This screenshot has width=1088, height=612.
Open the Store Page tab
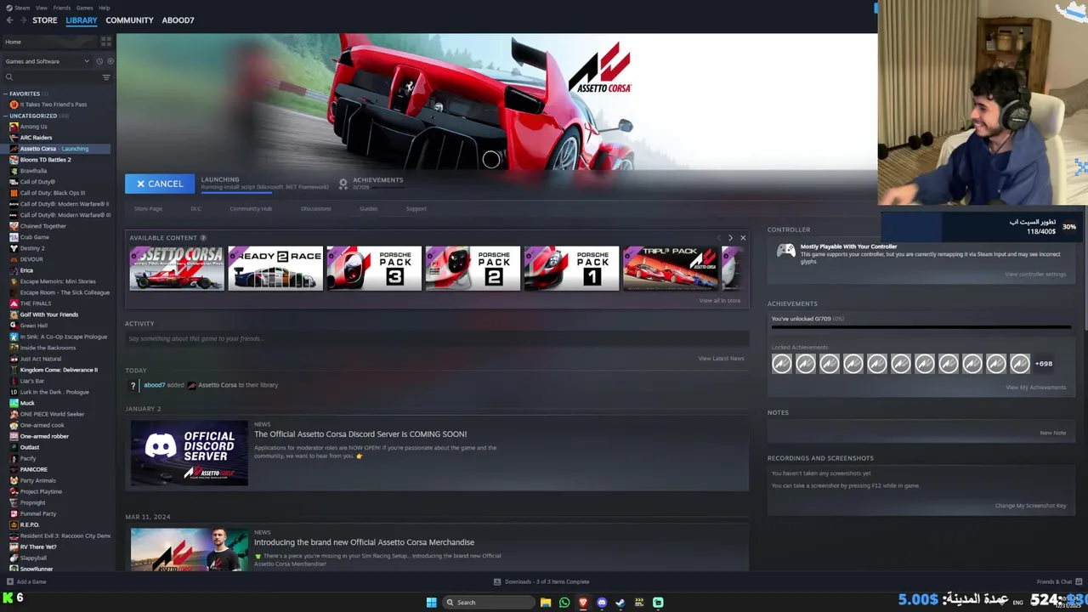[148, 208]
